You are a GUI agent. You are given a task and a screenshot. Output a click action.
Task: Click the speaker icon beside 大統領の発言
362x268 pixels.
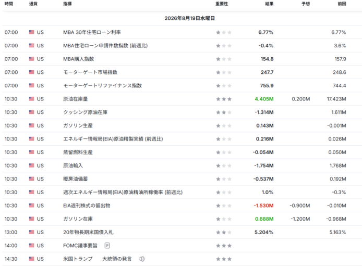coord(141,259)
